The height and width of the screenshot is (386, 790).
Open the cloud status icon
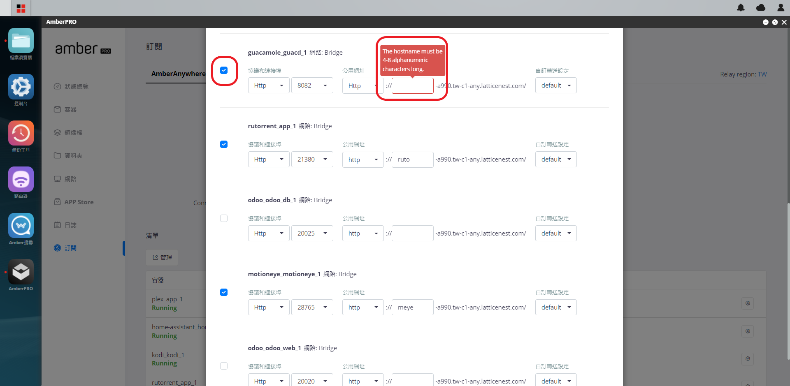click(761, 7)
